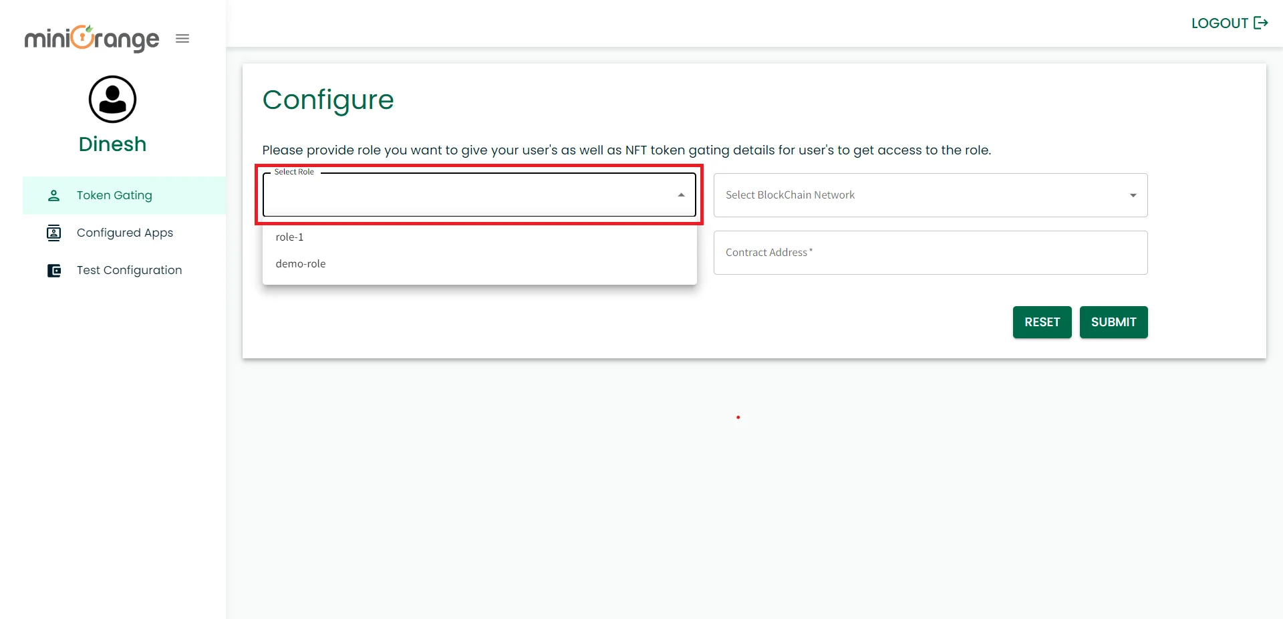1283x619 pixels.
Task: Click the Configured Apps sidebar icon
Action: point(54,233)
